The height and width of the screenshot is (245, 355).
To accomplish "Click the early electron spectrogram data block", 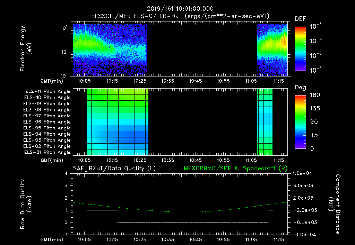I will tap(110, 50).
